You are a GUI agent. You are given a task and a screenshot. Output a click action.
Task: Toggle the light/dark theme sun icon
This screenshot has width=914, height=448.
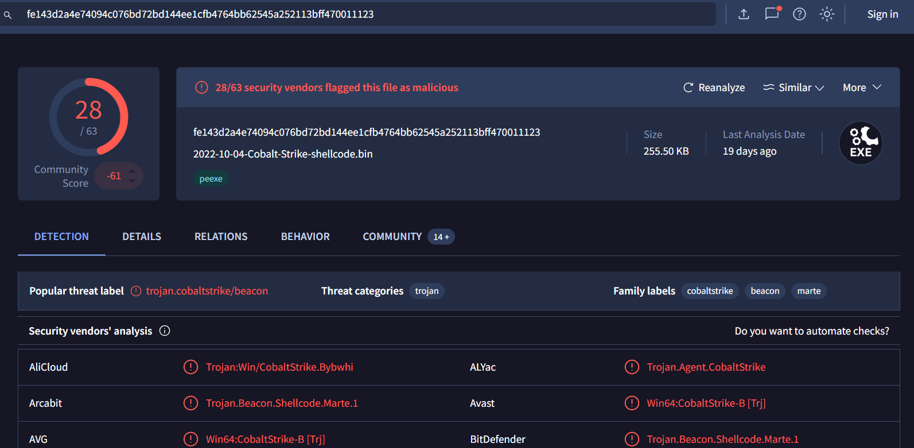point(827,14)
